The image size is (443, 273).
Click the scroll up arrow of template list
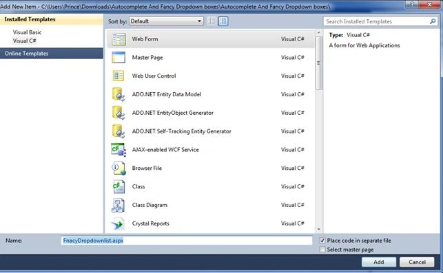click(x=319, y=33)
